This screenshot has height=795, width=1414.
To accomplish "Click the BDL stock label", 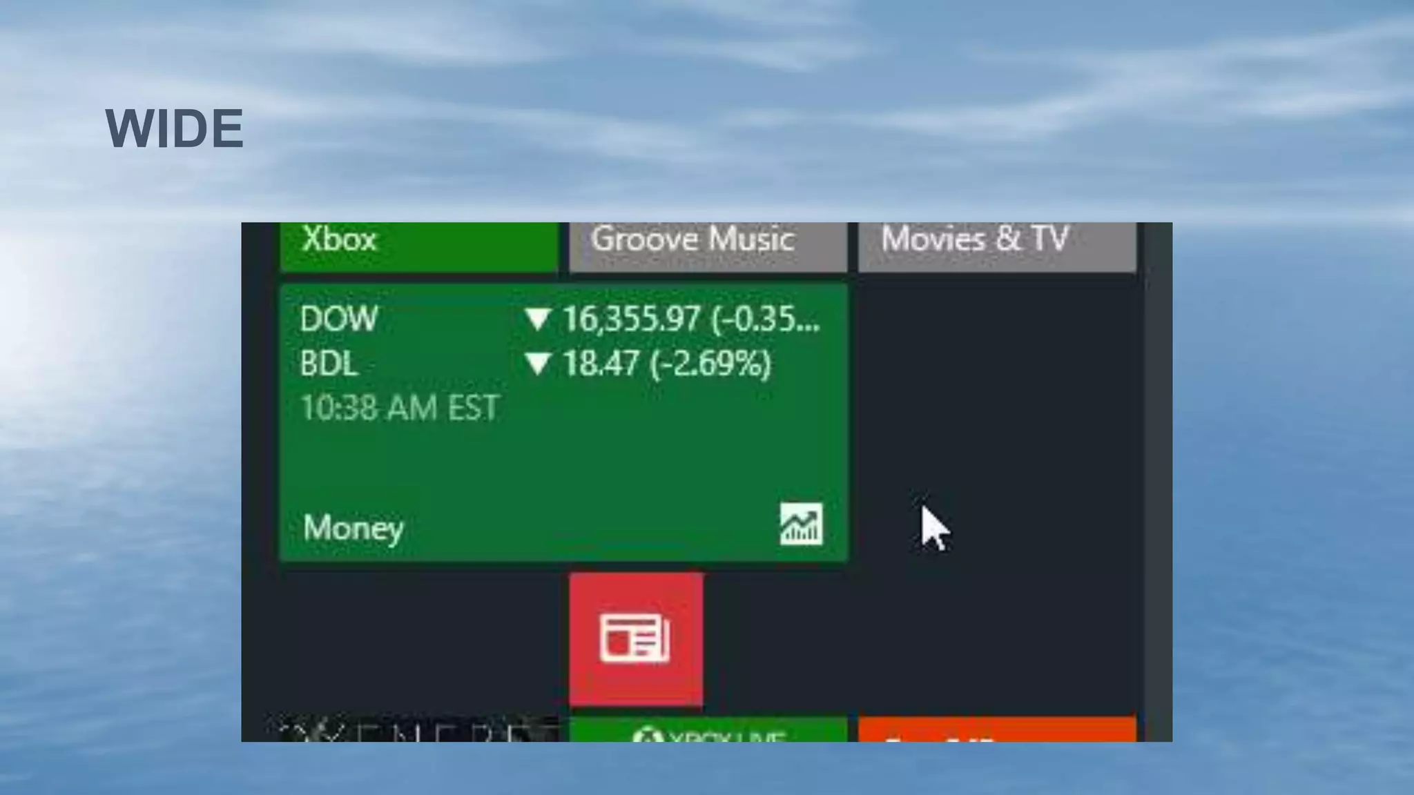I will tap(329, 363).
